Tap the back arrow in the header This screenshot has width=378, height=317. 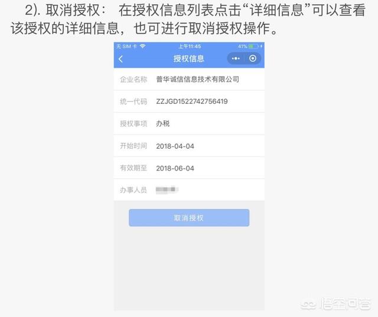[x=120, y=59]
